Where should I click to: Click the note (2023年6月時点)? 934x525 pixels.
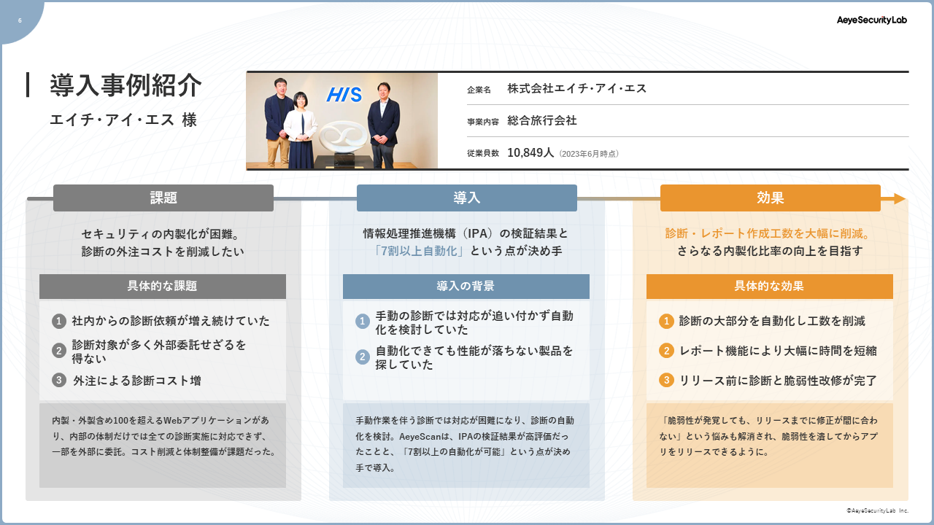point(590,154)
